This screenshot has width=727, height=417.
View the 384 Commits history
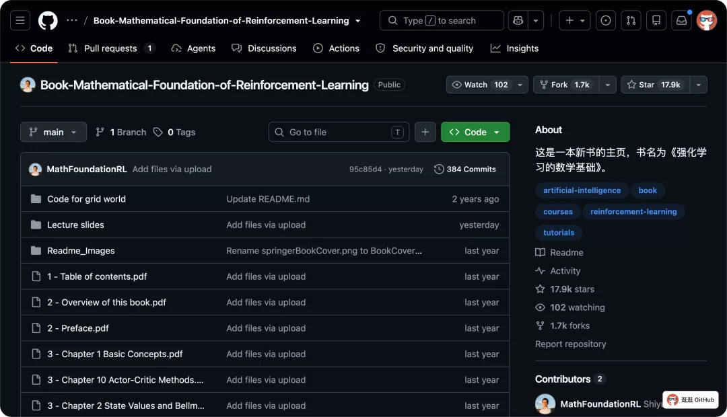465,169
